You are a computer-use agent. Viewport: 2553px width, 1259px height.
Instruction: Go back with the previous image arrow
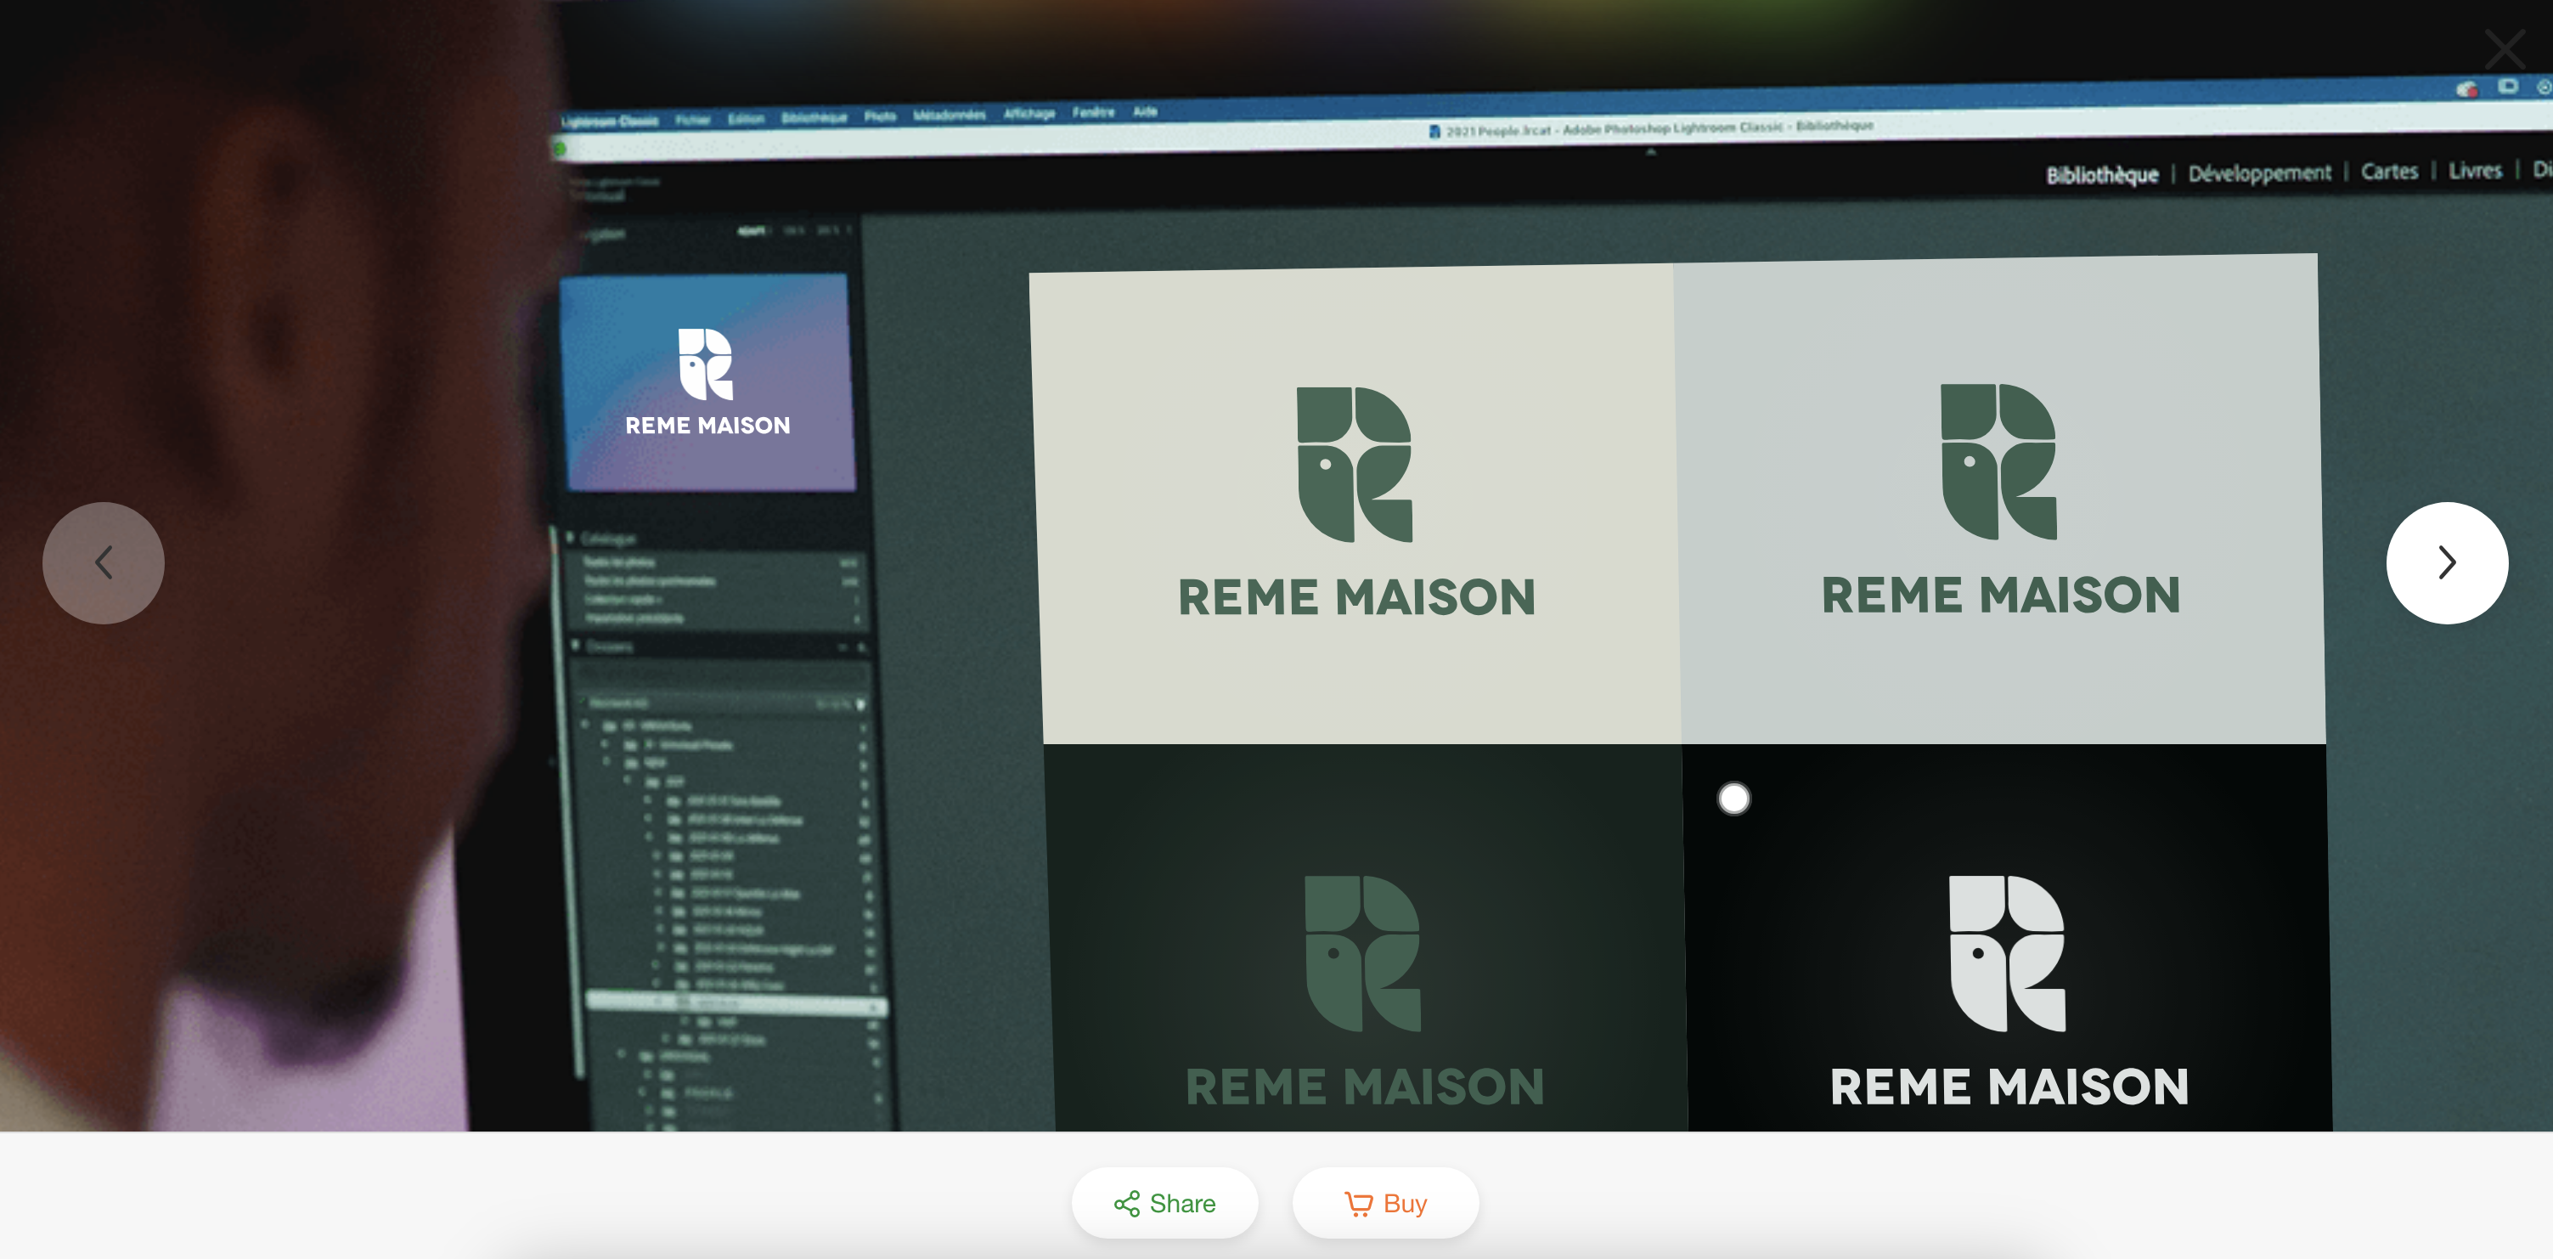point(103,562)
